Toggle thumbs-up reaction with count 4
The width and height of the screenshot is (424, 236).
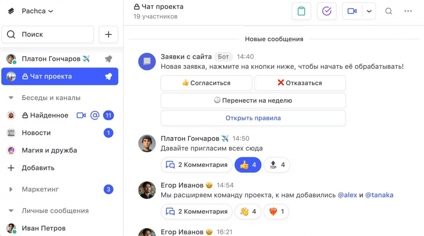(248, 165)
